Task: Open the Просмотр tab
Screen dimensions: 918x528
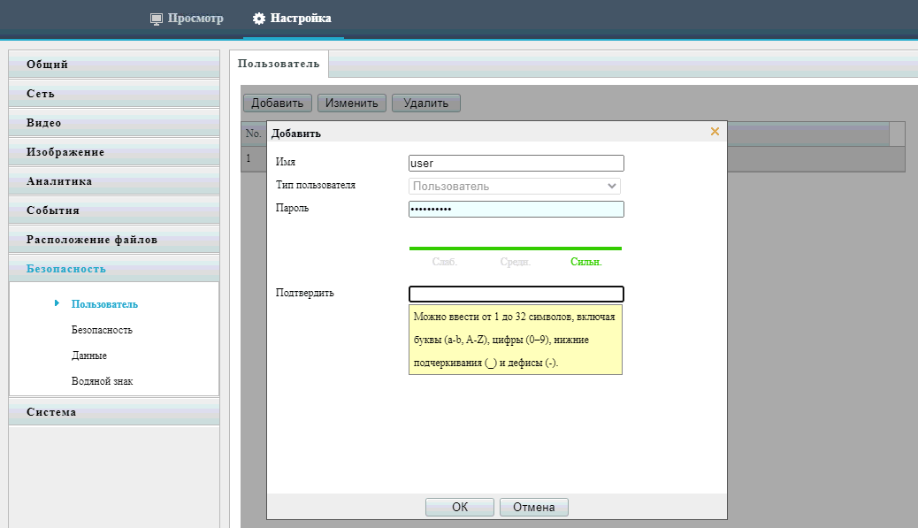Action: tap(187, 19)
